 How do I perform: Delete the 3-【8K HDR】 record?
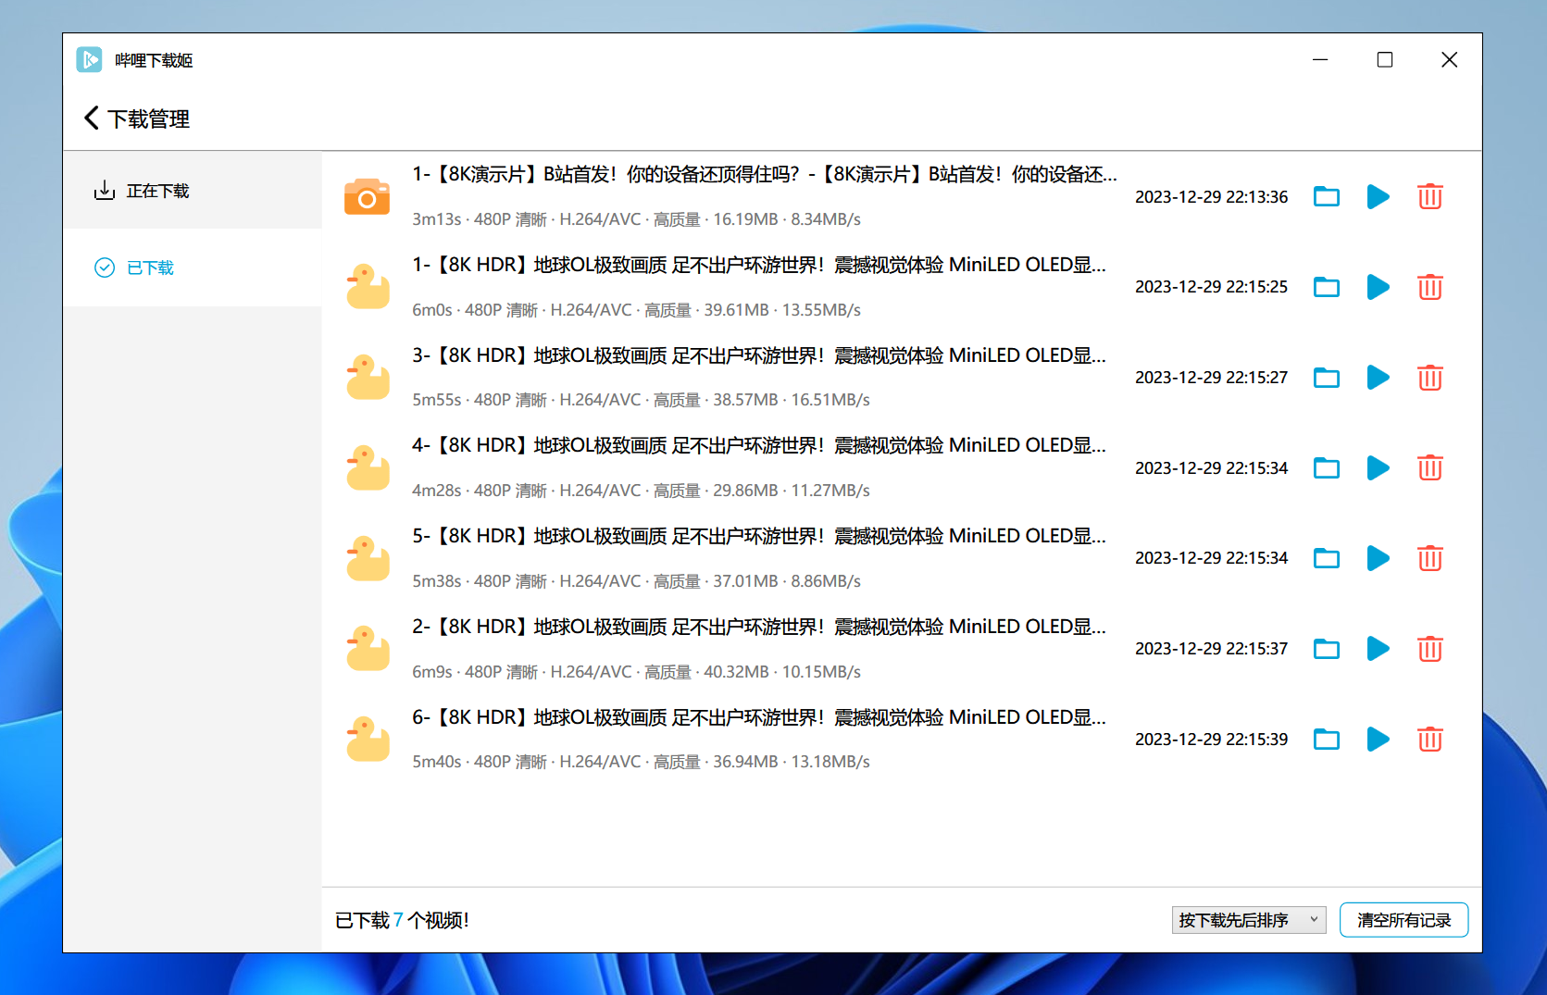click(x=1429, y=378)
